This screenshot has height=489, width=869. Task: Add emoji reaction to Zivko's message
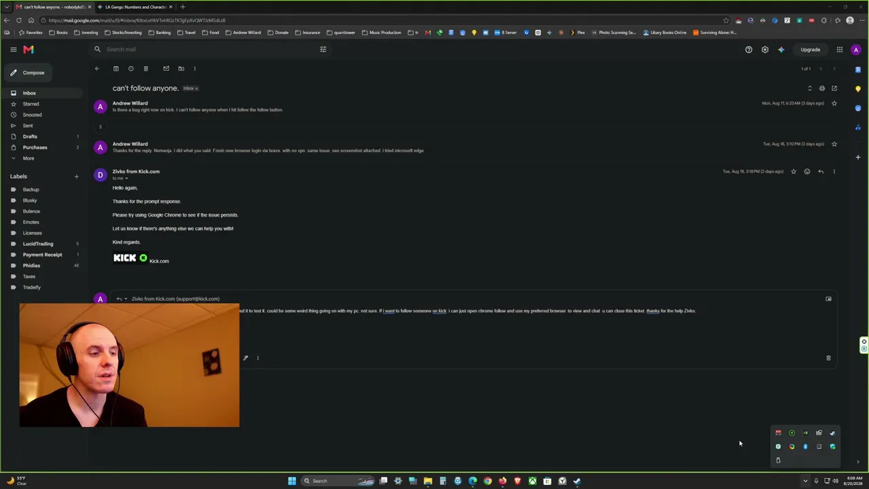click(x=807, y=172)
